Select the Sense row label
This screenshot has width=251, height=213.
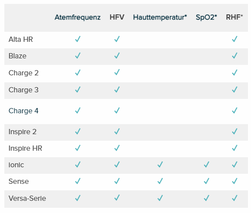pos(19,181)
